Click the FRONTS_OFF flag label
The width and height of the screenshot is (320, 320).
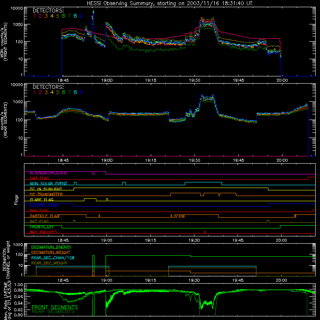[42, 227]
